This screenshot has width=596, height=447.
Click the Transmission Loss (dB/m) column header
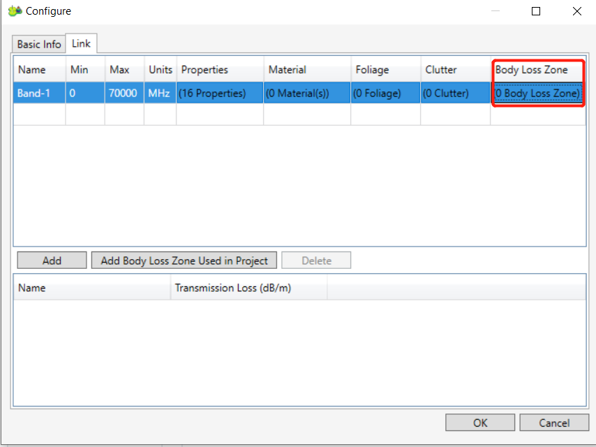[248, 288]
